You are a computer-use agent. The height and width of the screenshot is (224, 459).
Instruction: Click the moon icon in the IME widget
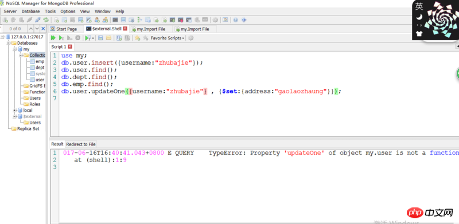419,17
